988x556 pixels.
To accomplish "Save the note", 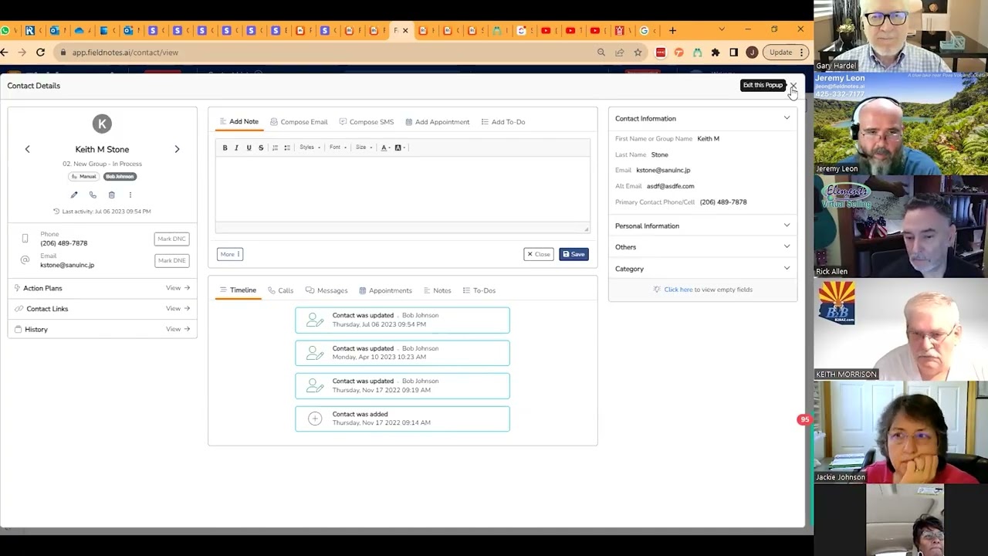I will 574,254.
